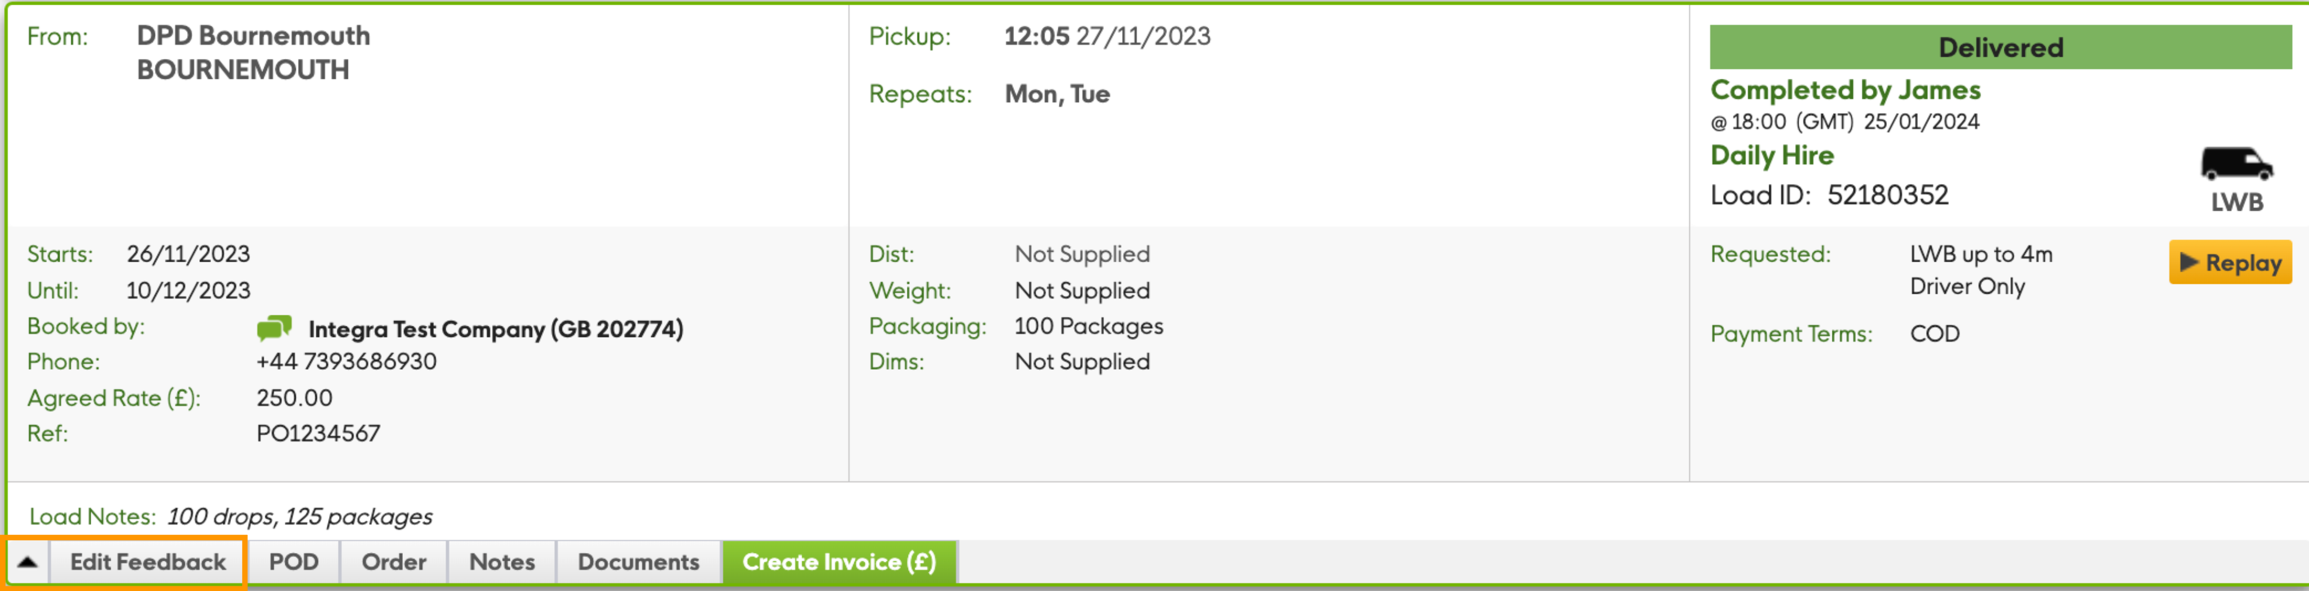Open the Documents tab
The width and height of the screenshot is (2309, 591).
click(x=638, y=562)
